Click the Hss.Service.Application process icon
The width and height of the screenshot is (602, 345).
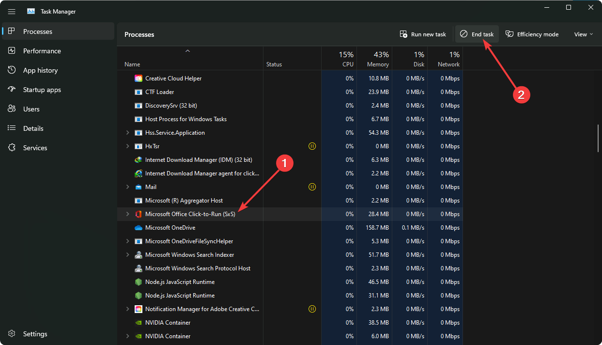(138, 133)
